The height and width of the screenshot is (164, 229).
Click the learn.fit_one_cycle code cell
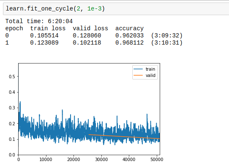click(116, 9)
